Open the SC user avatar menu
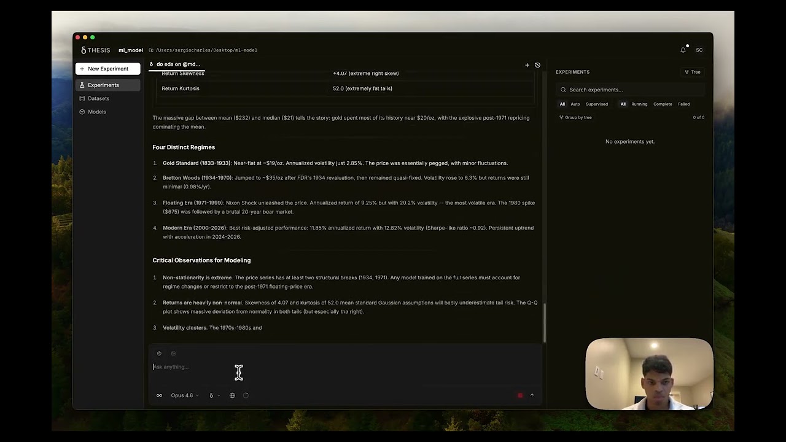This screenshot has height=442, width=786. click(x=699, y=50)
